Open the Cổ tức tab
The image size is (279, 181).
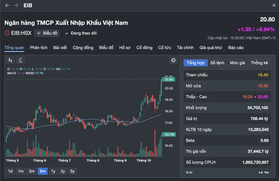pyautogui.click(x=165, y=48)
